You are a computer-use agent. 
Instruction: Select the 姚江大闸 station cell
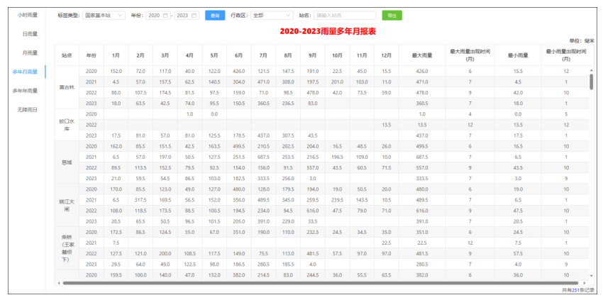[67, 206]
